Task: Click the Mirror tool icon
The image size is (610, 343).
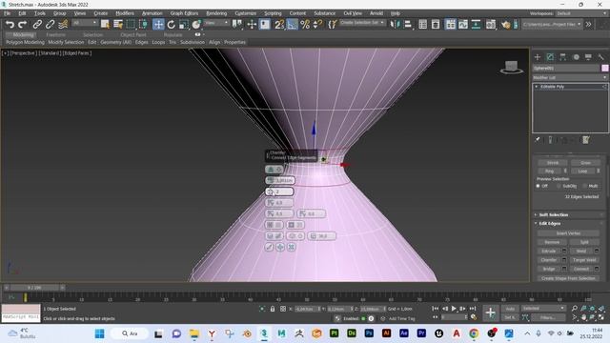Action: coord(395,25)
